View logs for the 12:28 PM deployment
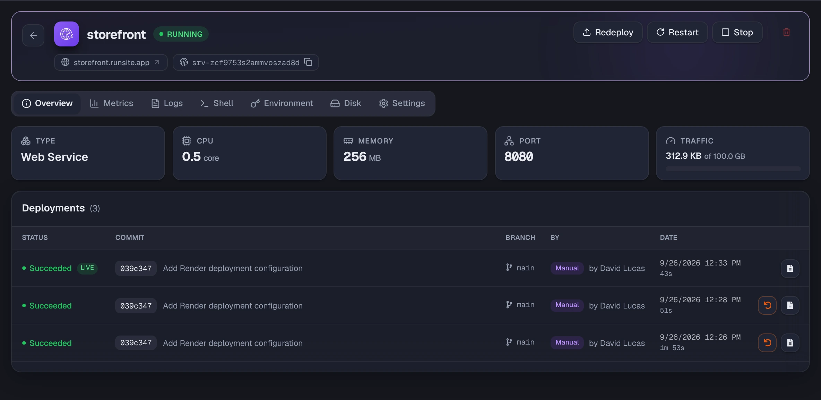 tap(790, 305)
